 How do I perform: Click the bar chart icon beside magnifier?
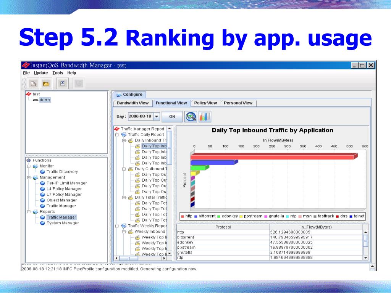[205, 117]
